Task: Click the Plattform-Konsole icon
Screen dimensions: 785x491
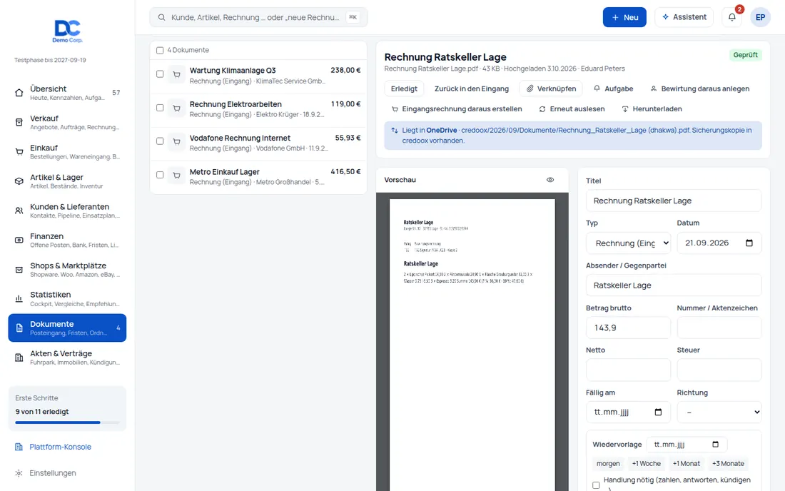Action: coord(19,447)
